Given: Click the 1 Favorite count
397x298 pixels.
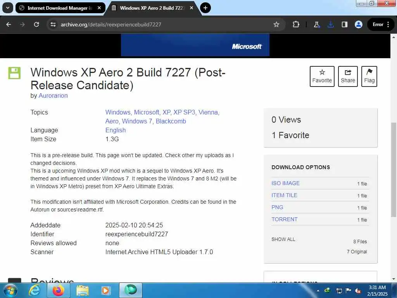Looking at the screenshot, I should [290, 135].
